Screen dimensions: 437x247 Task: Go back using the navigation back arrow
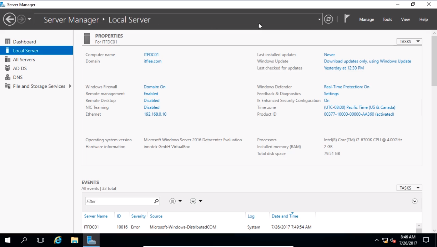pyautogui.click(x=10, y=19)
